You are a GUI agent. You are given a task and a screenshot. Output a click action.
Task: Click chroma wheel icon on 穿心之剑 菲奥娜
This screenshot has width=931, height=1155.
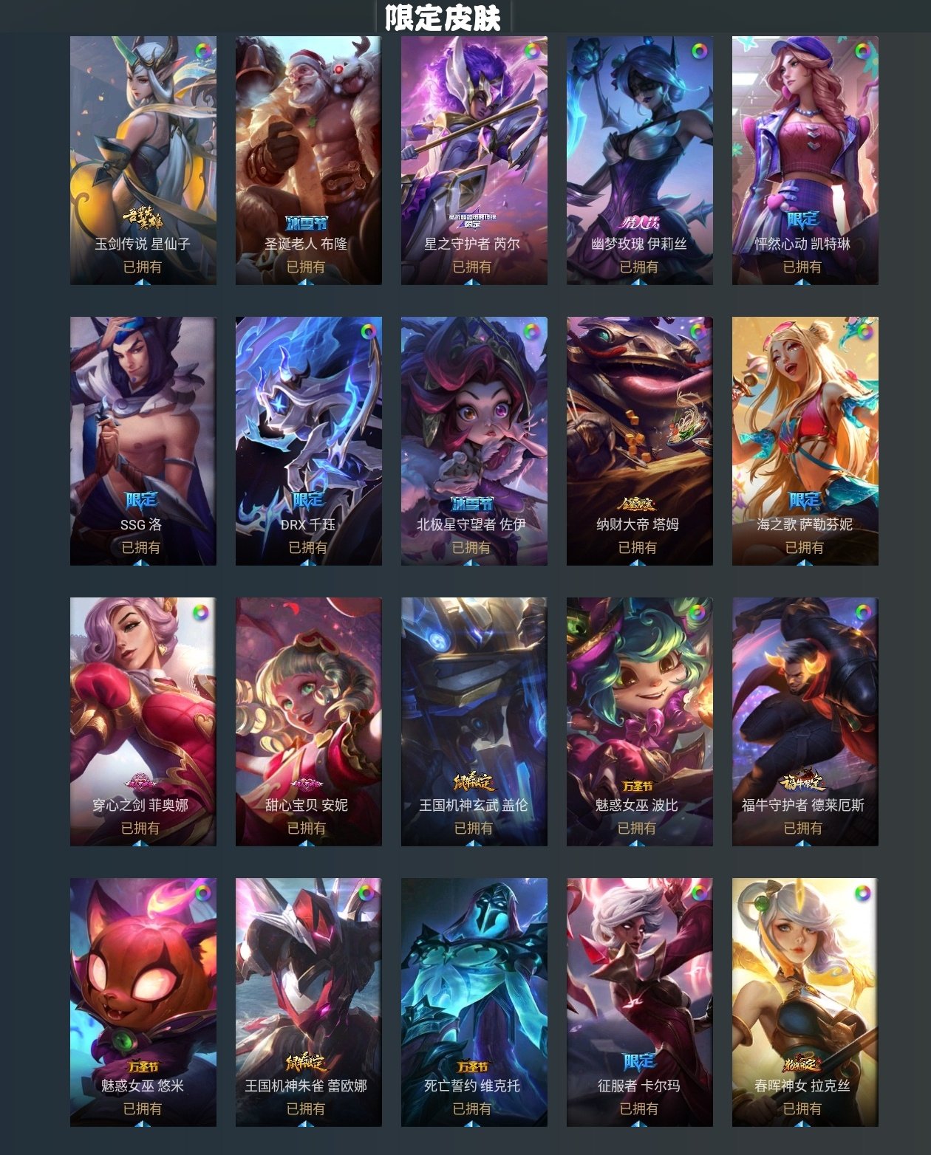click(201, 612)
